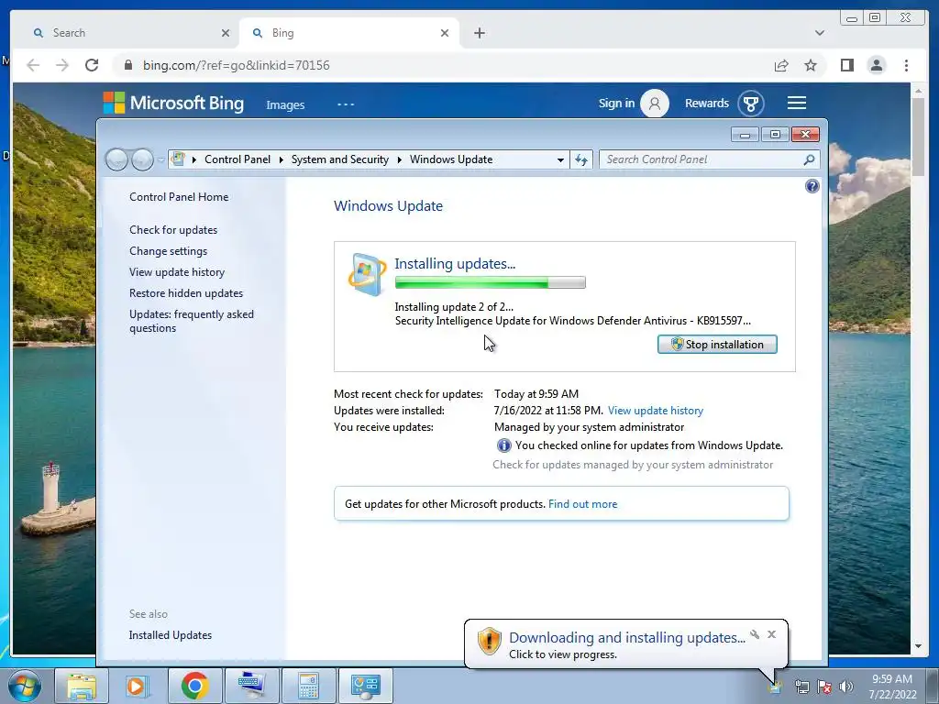Expand the root arrow before Control Panel breadcrumb

194,159
